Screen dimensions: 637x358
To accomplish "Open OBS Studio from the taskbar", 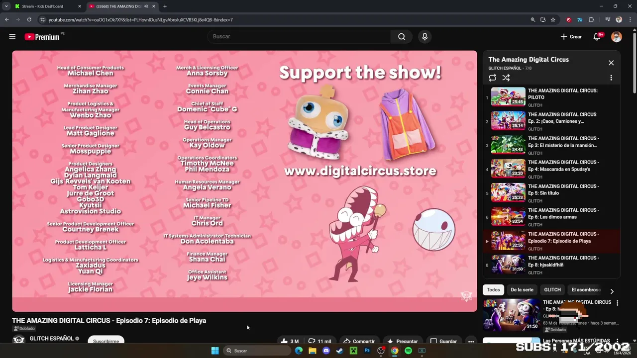I will [x=381, y=351].
